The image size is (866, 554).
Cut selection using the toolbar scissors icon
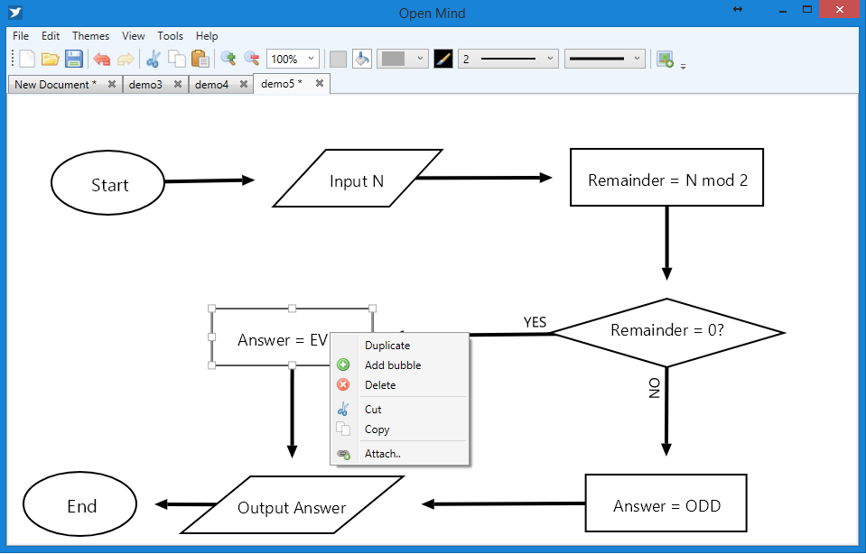(x=153, y=59)
